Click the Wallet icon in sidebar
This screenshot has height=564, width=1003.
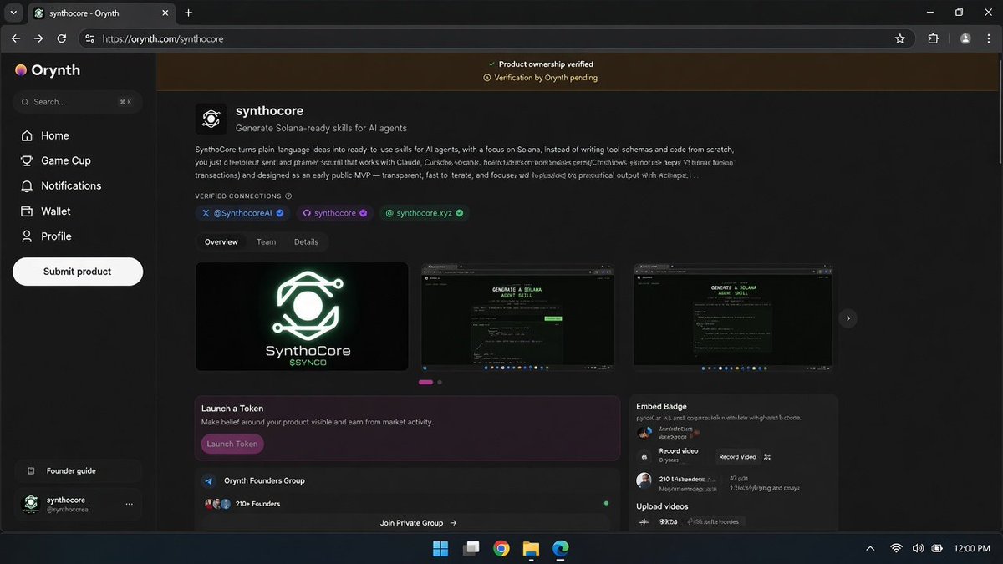[x=27, y=211]
